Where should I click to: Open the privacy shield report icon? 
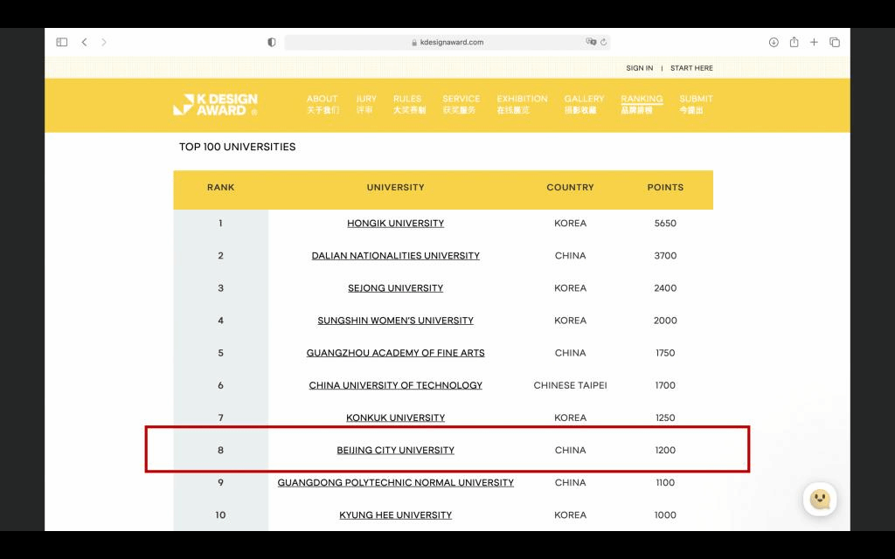(x=272, y=42)
